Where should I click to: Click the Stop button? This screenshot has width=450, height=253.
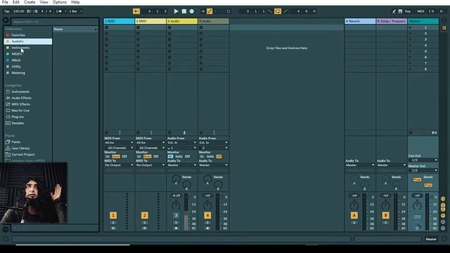[184, 11]
